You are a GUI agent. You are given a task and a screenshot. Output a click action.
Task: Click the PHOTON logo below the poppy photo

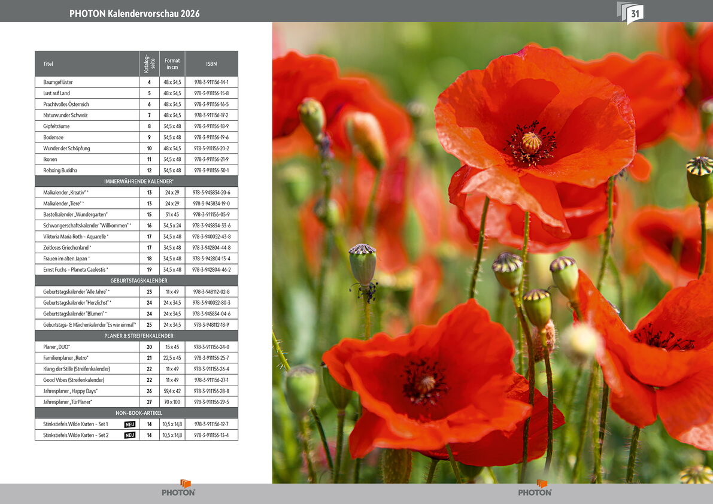535,488
